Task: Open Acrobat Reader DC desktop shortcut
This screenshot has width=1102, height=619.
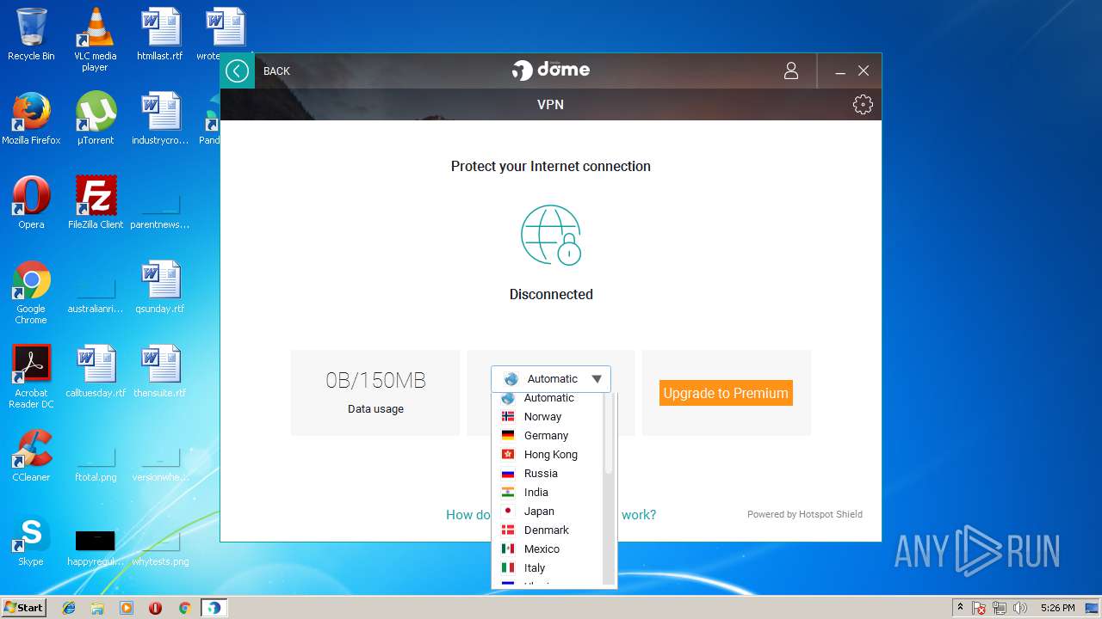Action: coord(31,377)
